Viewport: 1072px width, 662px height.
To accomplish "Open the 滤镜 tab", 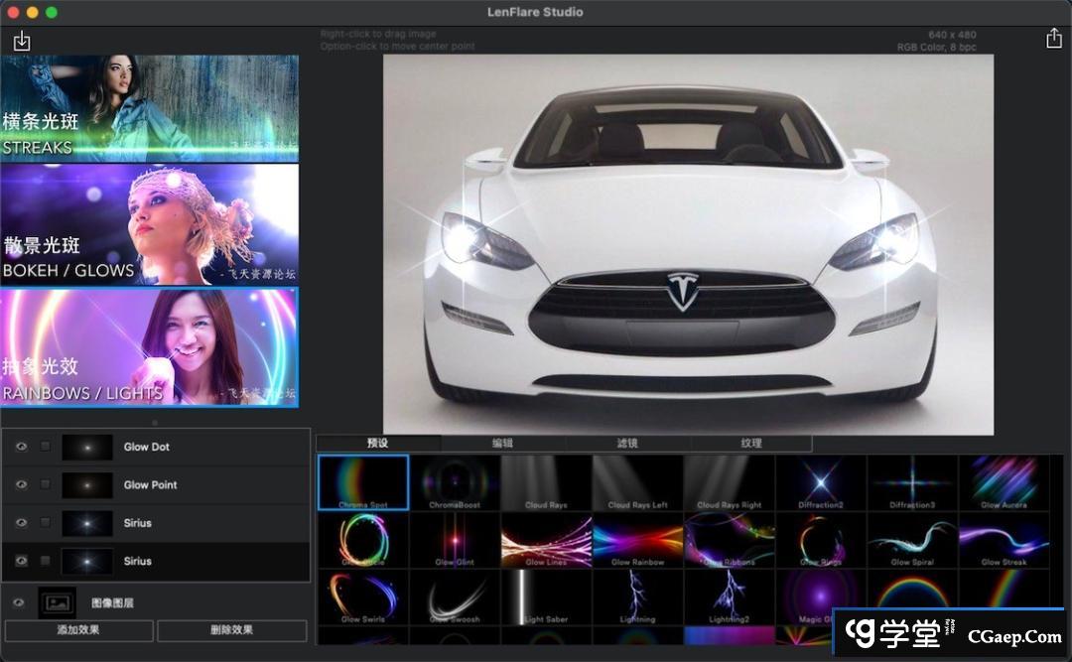I will 626,444.
